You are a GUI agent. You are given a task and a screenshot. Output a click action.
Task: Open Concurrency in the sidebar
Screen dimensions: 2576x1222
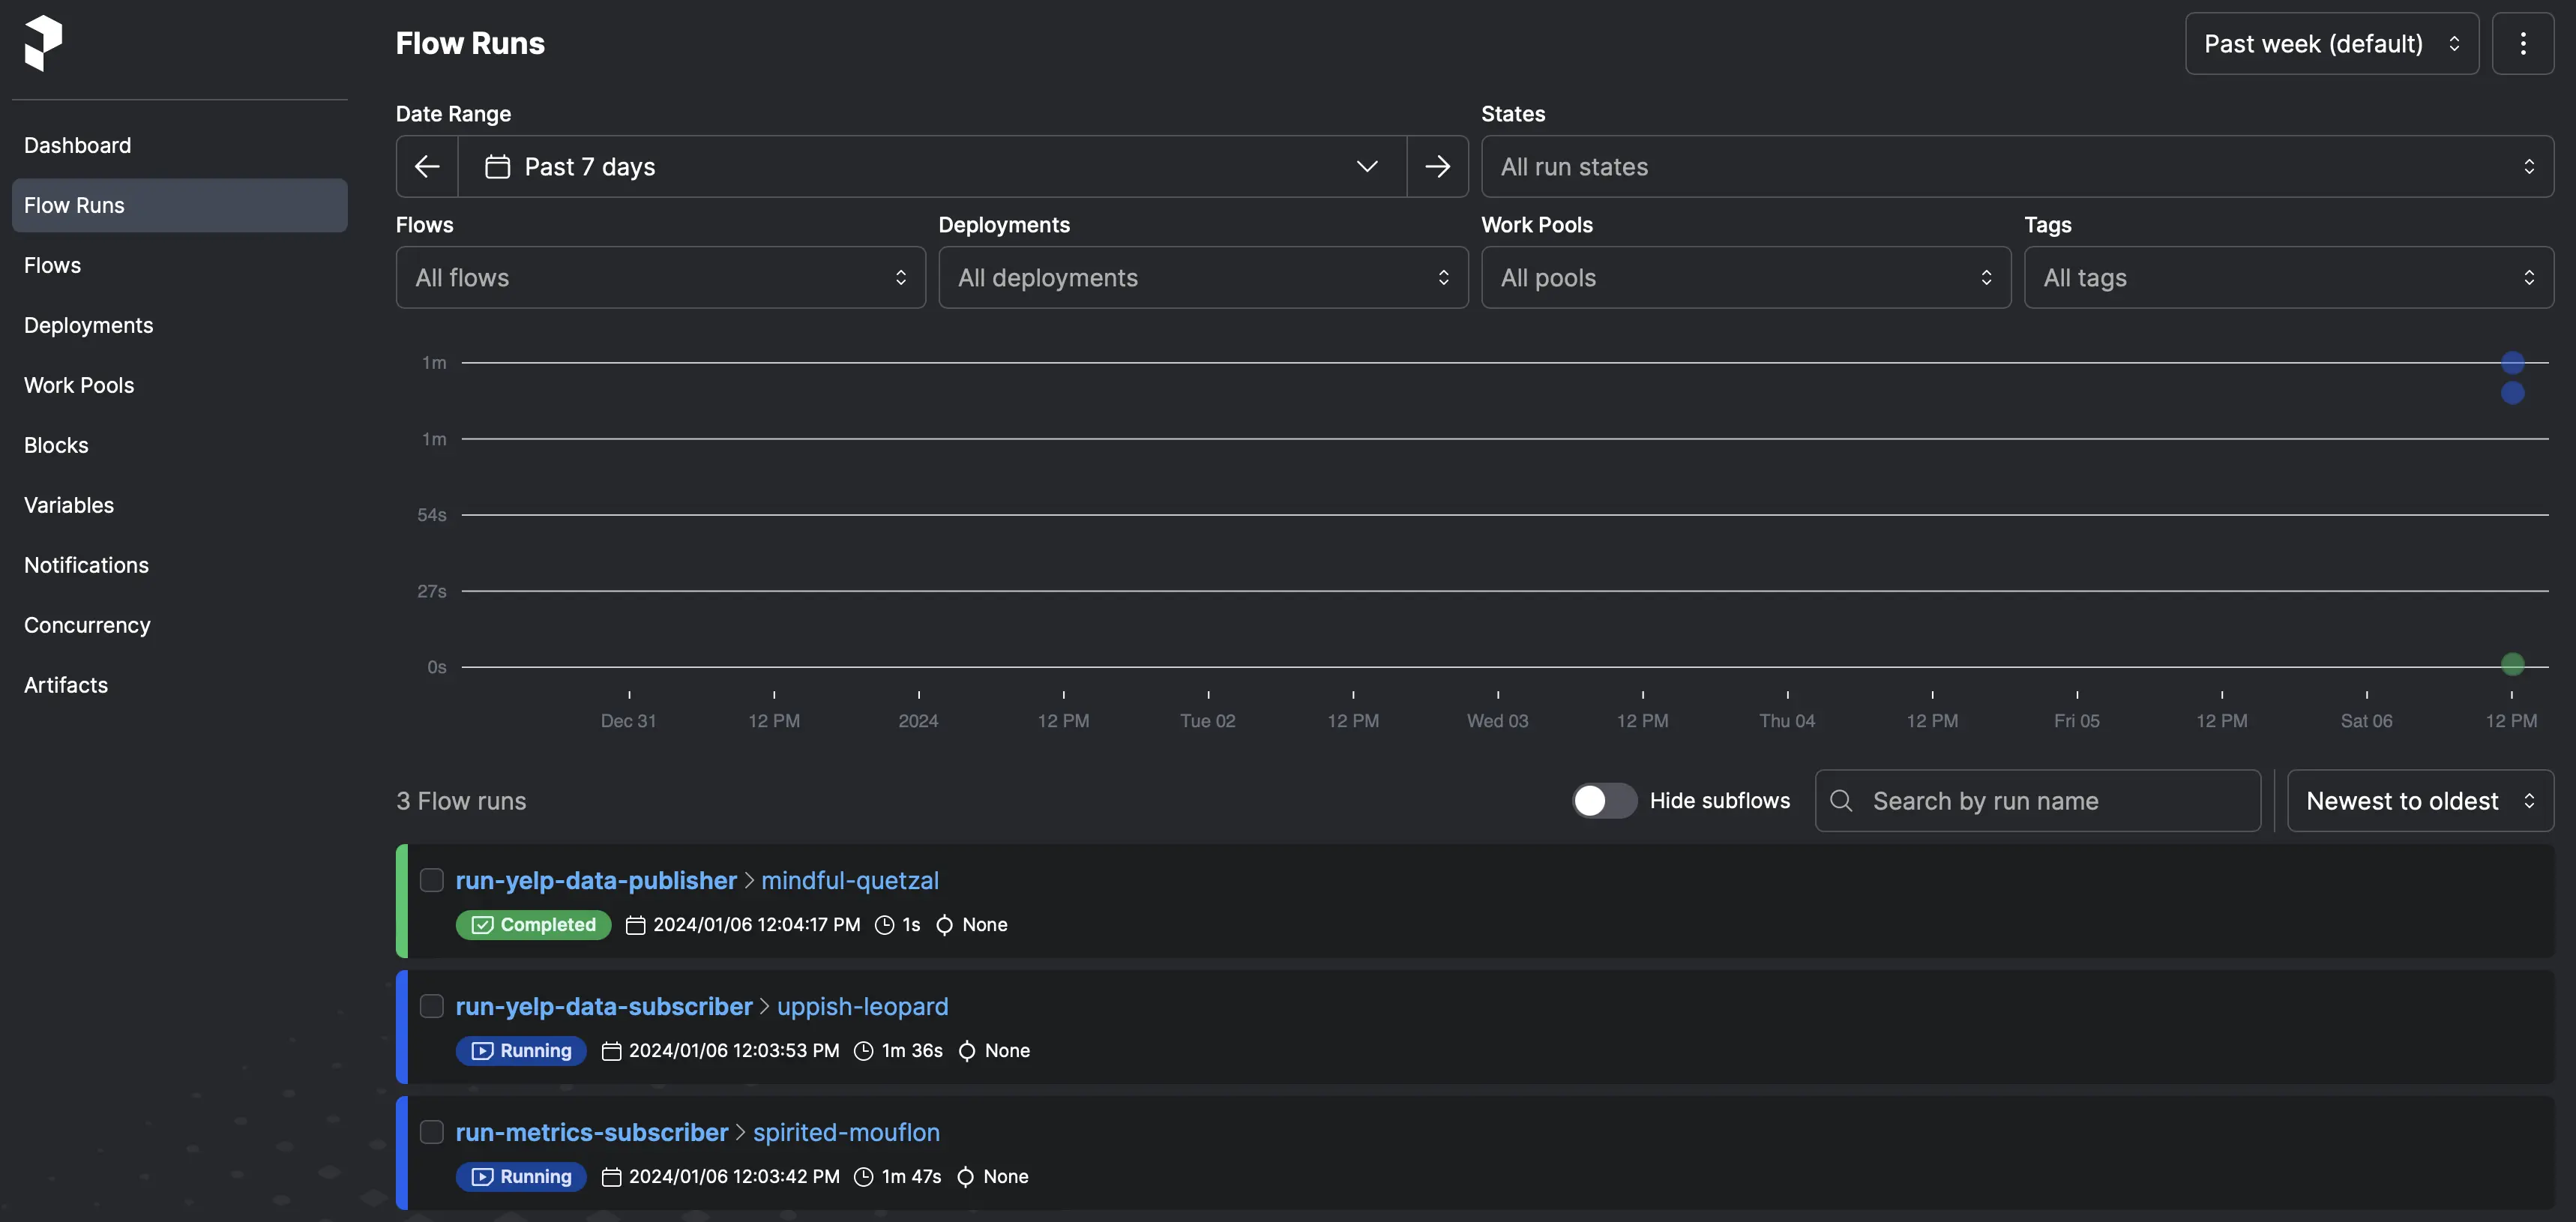(180, 625)
